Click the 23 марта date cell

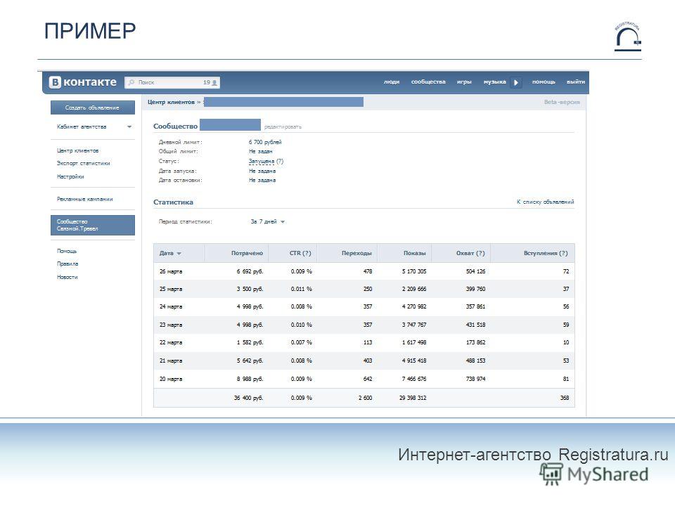(171, 325)
